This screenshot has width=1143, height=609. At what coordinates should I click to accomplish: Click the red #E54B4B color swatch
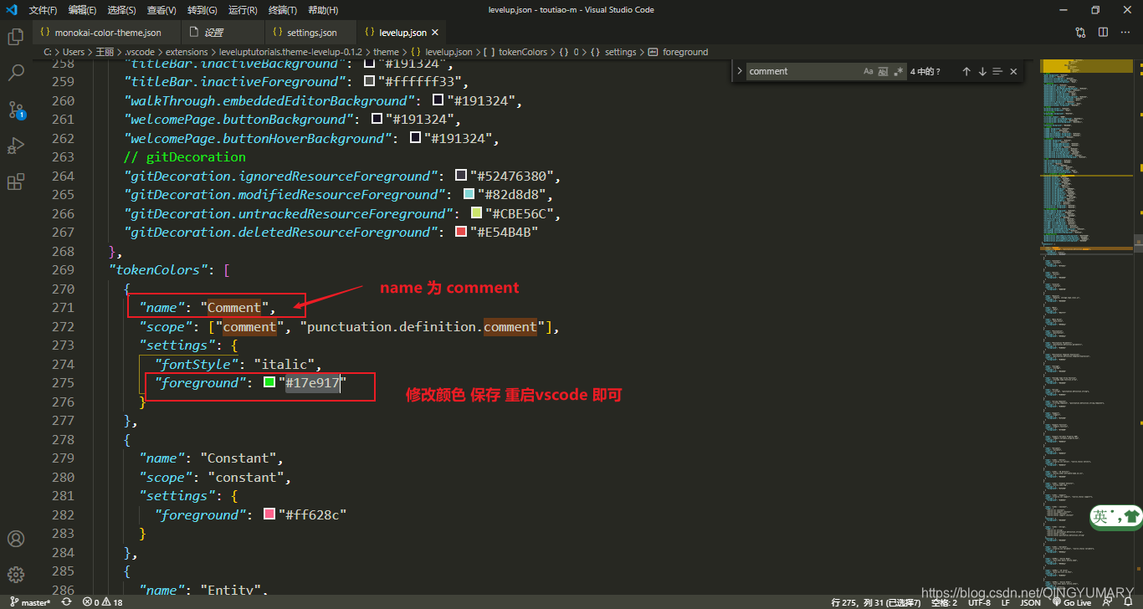point(460,232)
